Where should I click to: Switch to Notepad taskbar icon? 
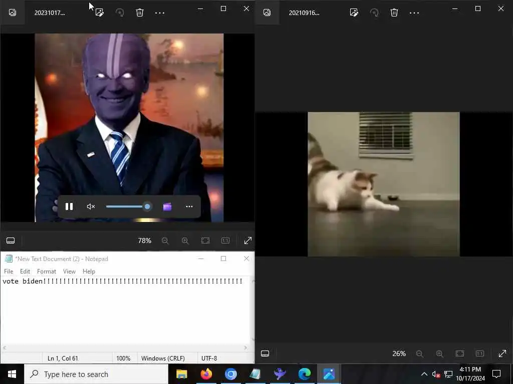(x=255, y=374)
